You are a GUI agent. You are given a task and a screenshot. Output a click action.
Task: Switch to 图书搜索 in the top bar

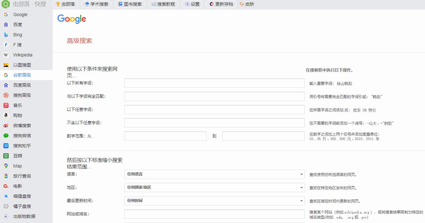130,4
